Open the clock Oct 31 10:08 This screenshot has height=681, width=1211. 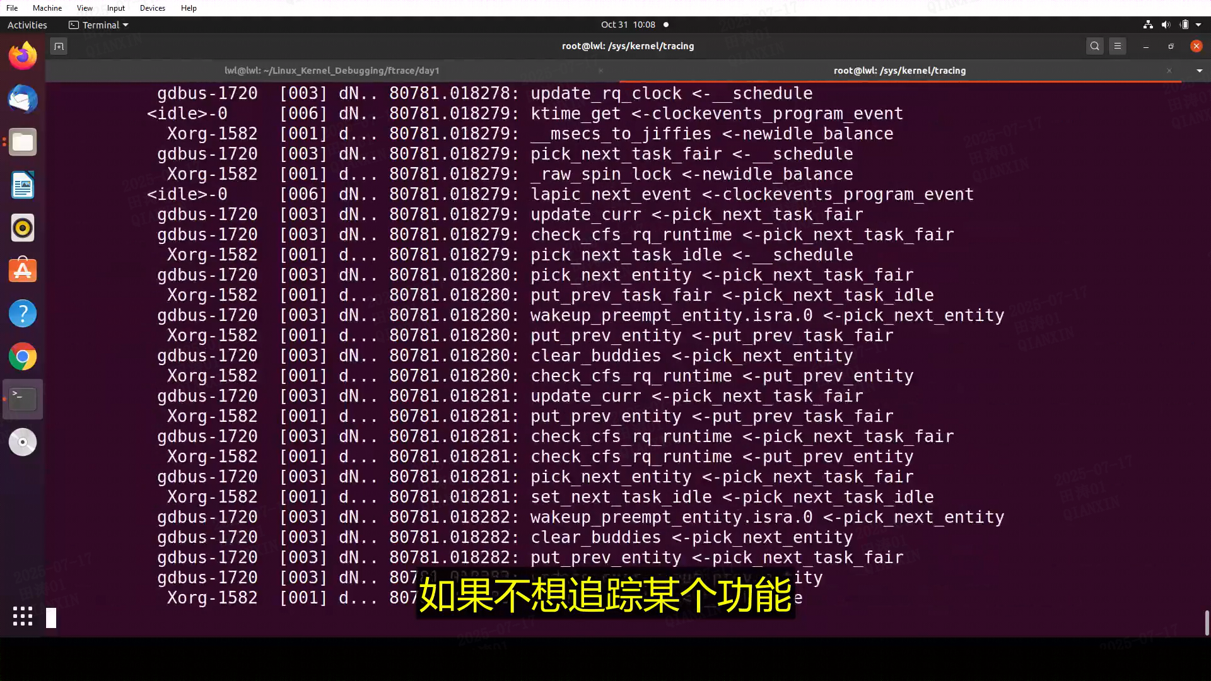click(628, 25)
